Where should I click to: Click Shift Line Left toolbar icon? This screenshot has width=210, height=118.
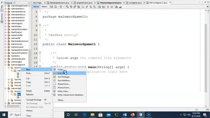[99, 7]
